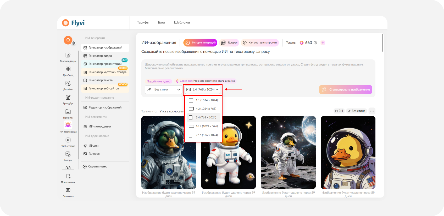Click Скрыть меню collapse icon
This screenshot has width=444, height=216.
pos(85,166)
